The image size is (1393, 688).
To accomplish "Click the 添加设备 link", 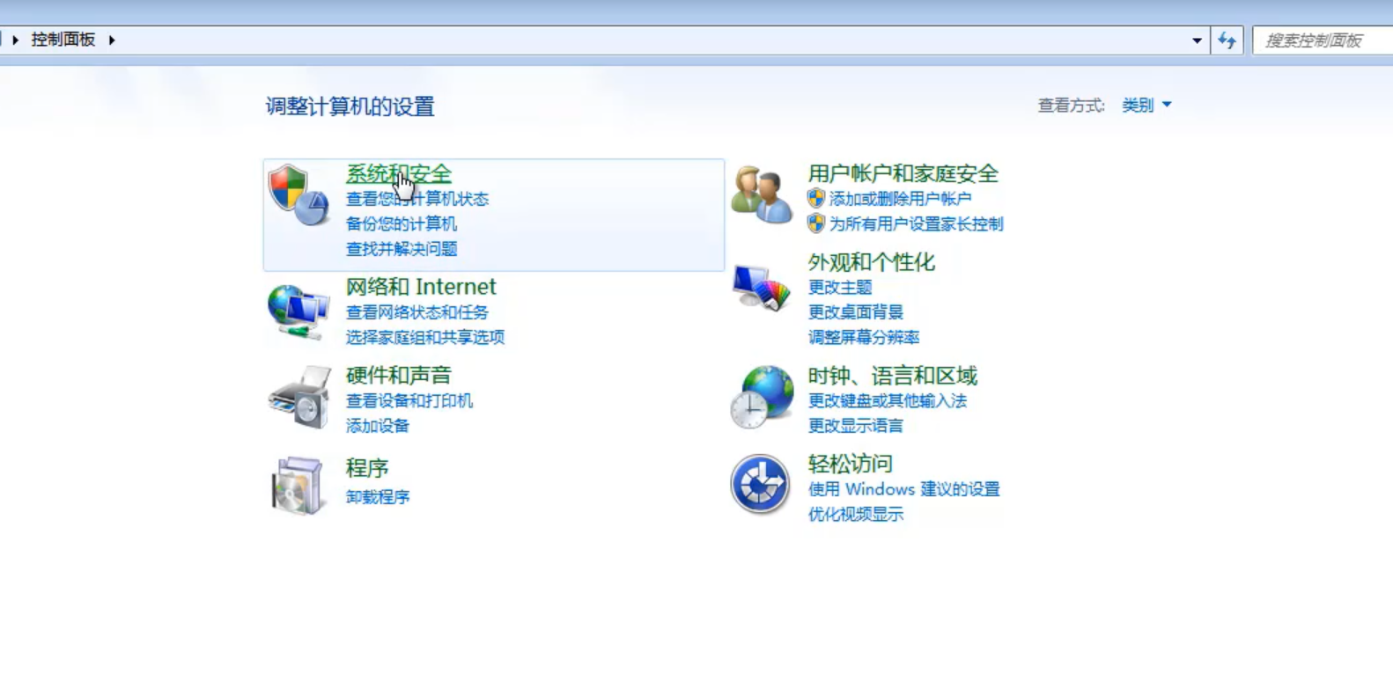I will pos(378,426).
